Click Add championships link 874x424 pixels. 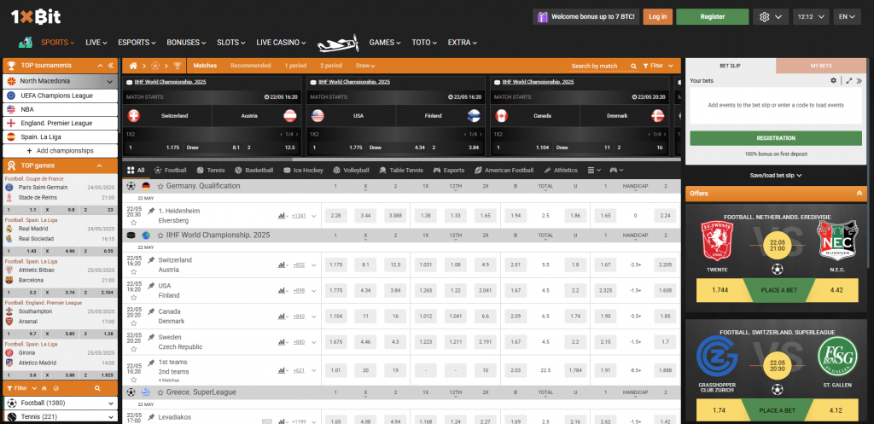pos(65,150)
